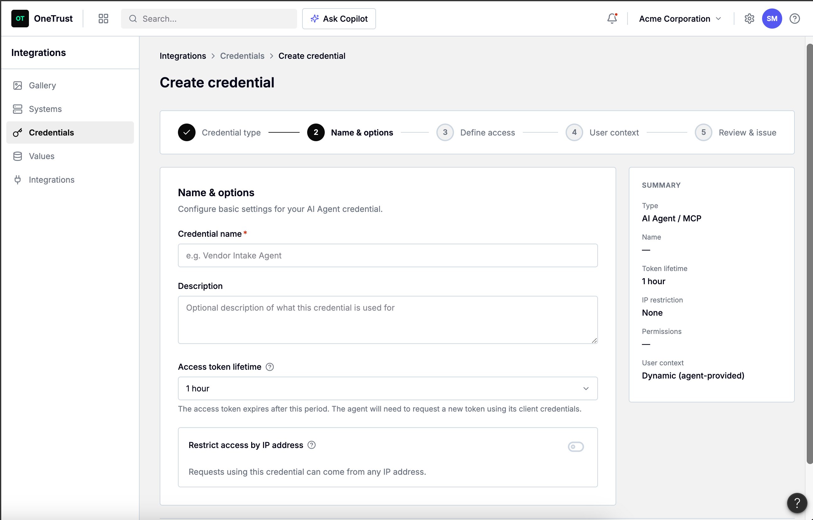Viewport: 813px width, 520px height.
Task: Click step 5 circle for Review & issue
Action: (x=704, y=132)
